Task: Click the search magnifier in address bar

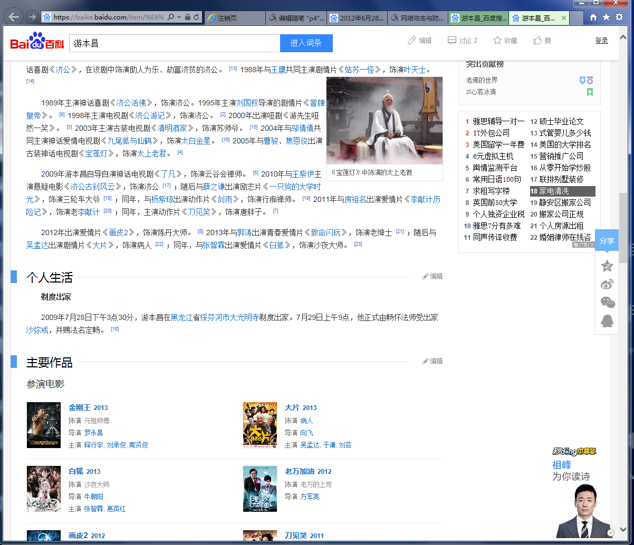Action: [171, 17]
